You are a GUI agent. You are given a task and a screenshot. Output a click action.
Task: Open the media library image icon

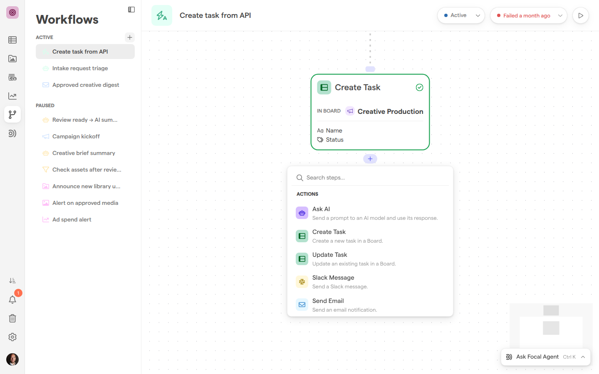[x=12, y=59]
